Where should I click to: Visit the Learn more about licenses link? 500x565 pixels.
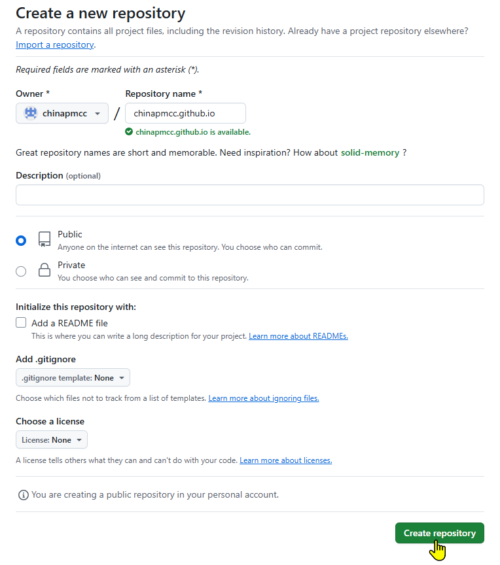click(x=286, y=460)
